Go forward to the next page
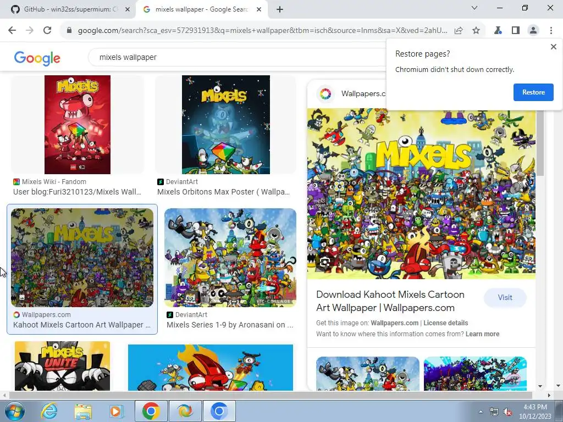 [30, 30]
